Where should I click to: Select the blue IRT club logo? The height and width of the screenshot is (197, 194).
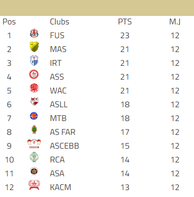34,61
